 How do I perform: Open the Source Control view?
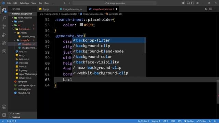(x=4, y=27)
